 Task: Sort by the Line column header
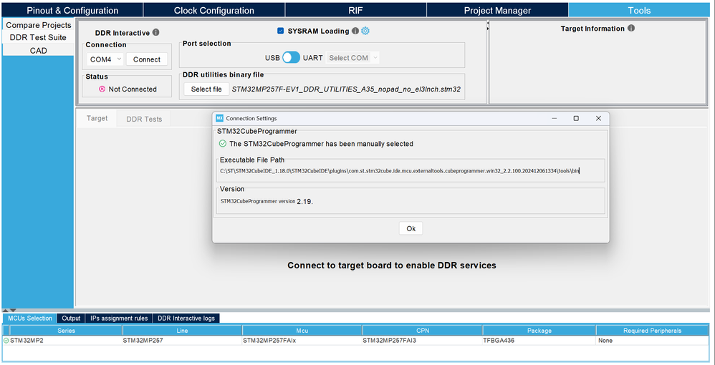[x=183, y=331]
